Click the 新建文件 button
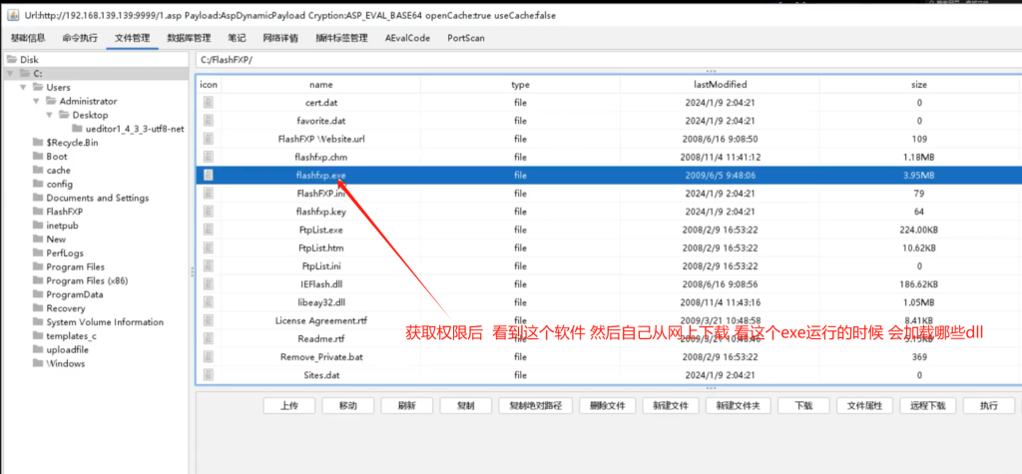The width and height of the screenshot is (1022, 474). tap(671, 405)
